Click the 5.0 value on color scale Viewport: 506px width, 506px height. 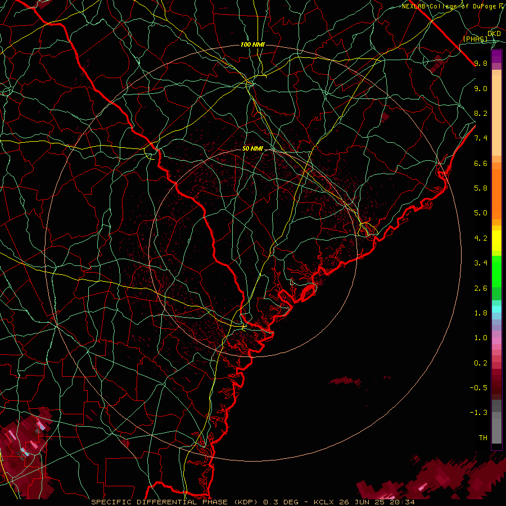(x=481, y=213)
